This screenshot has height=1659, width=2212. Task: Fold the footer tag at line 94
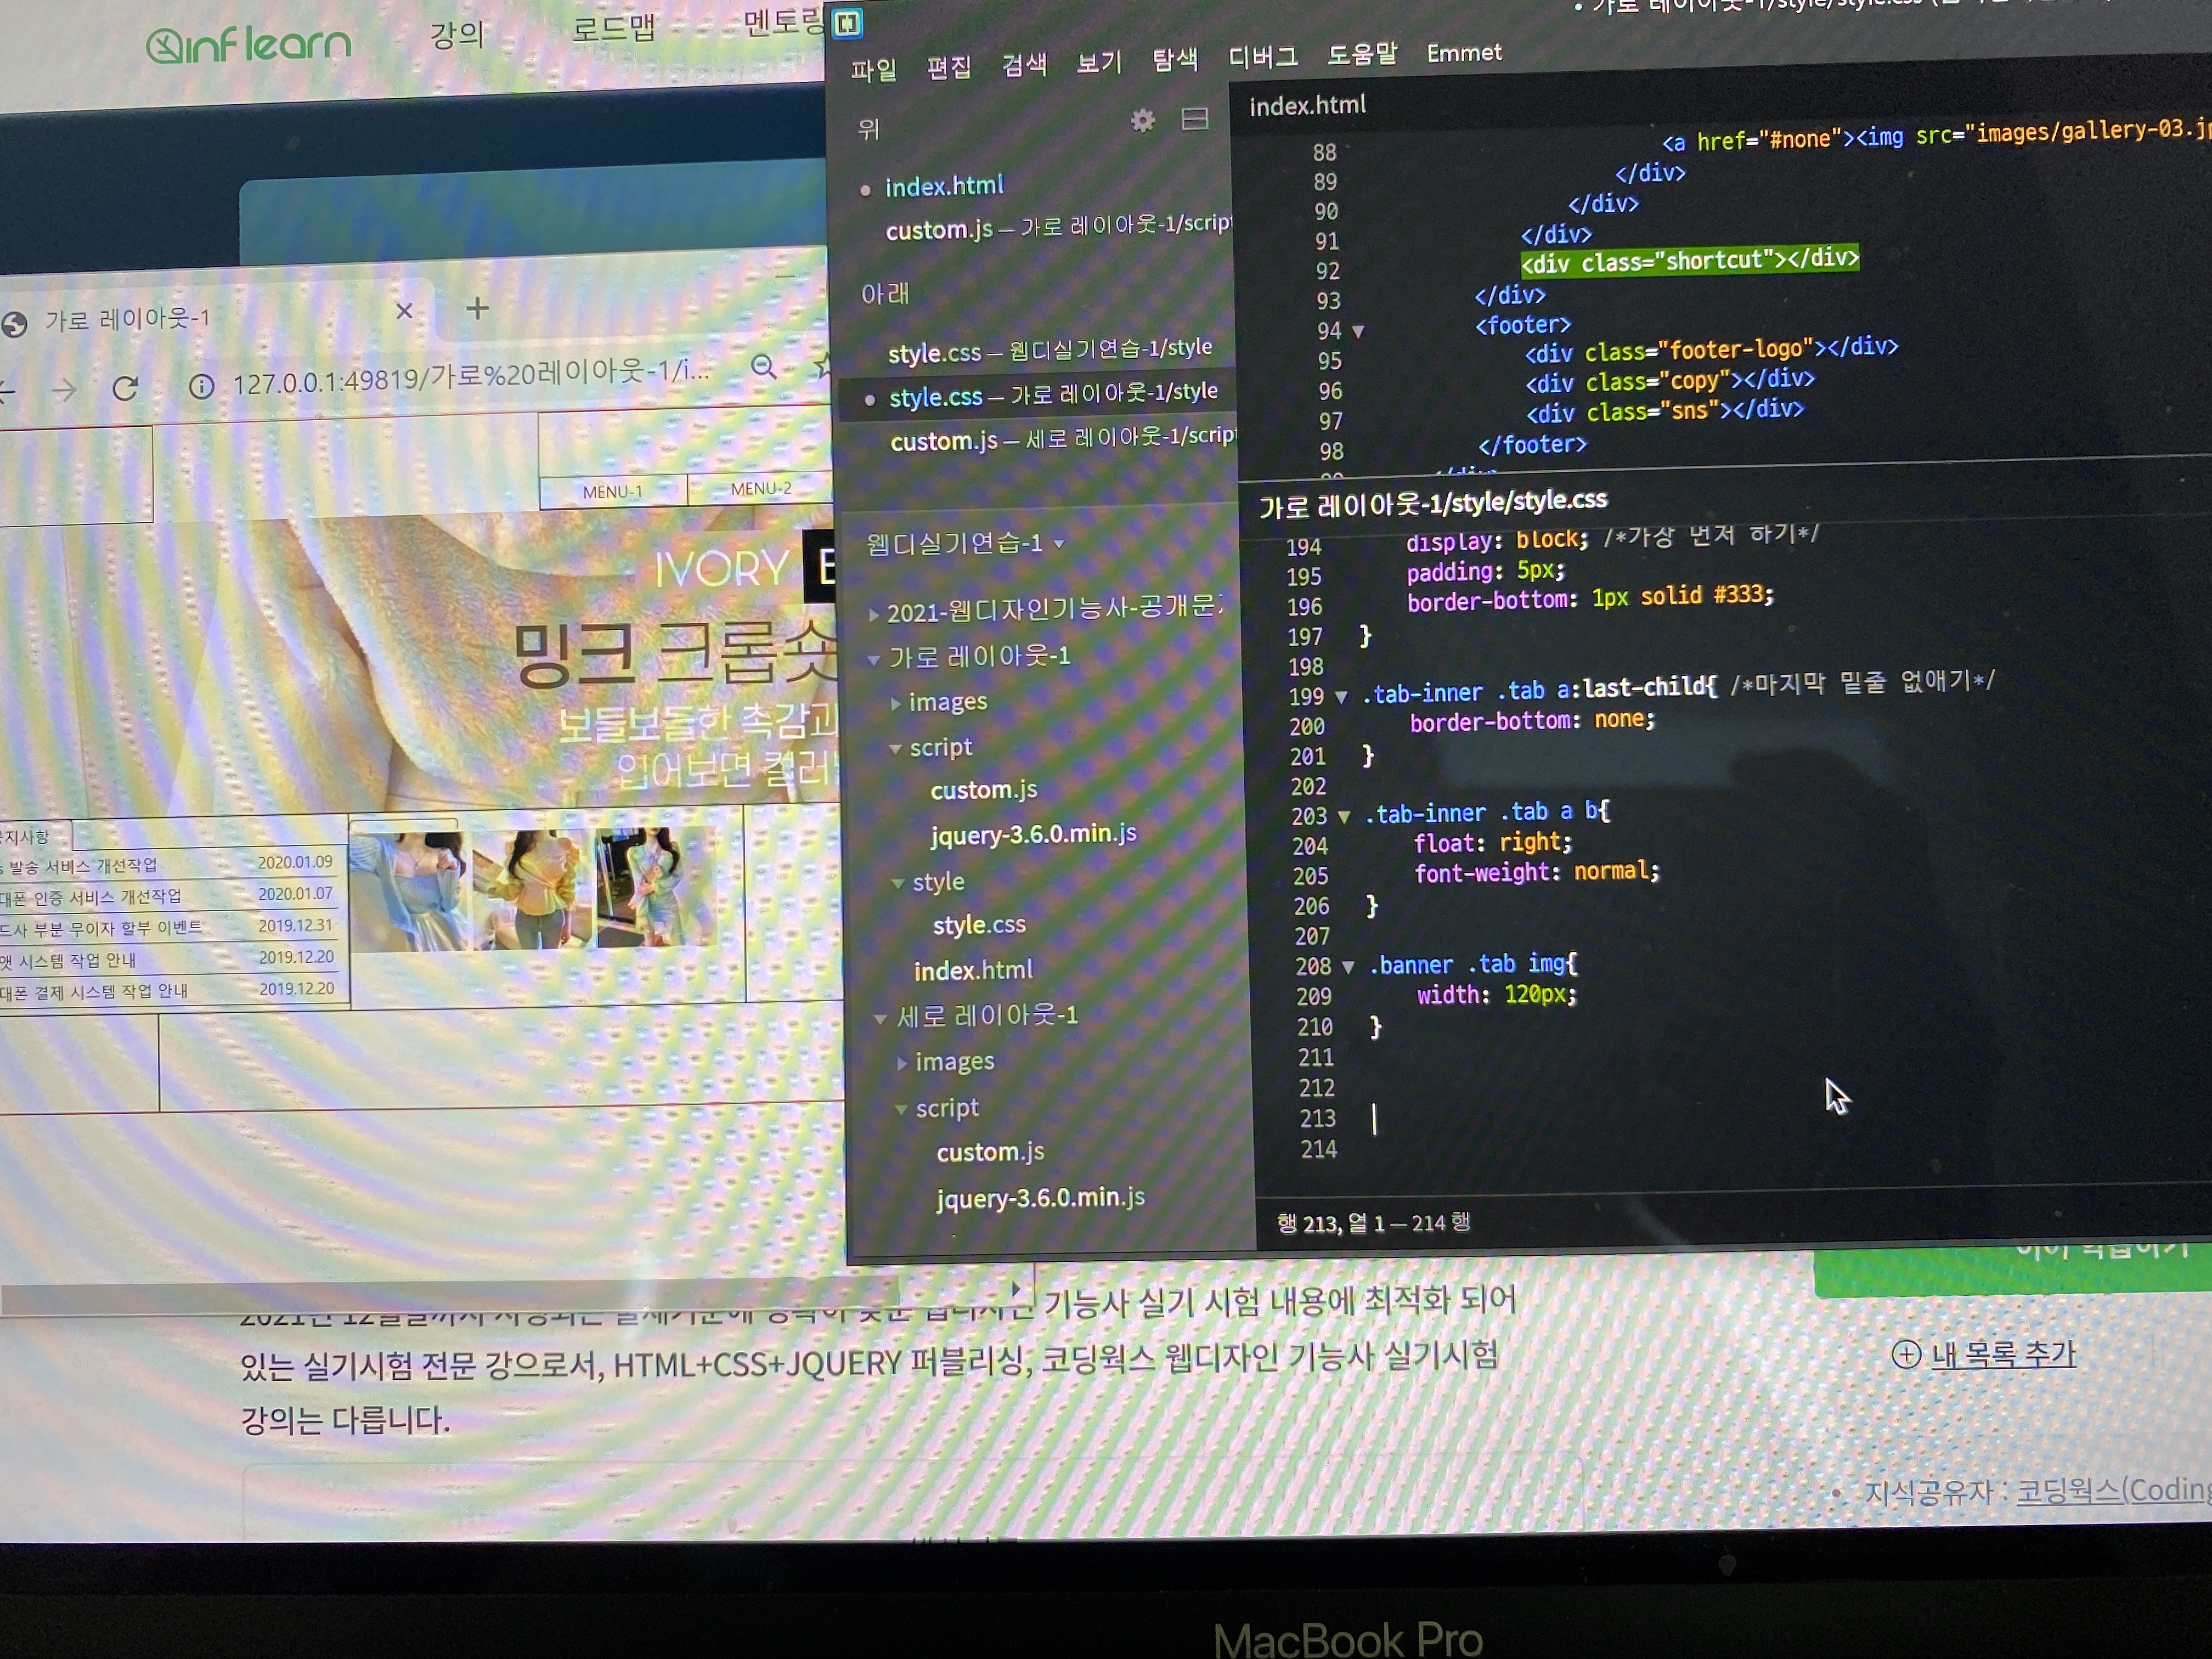coord(1358,331)
